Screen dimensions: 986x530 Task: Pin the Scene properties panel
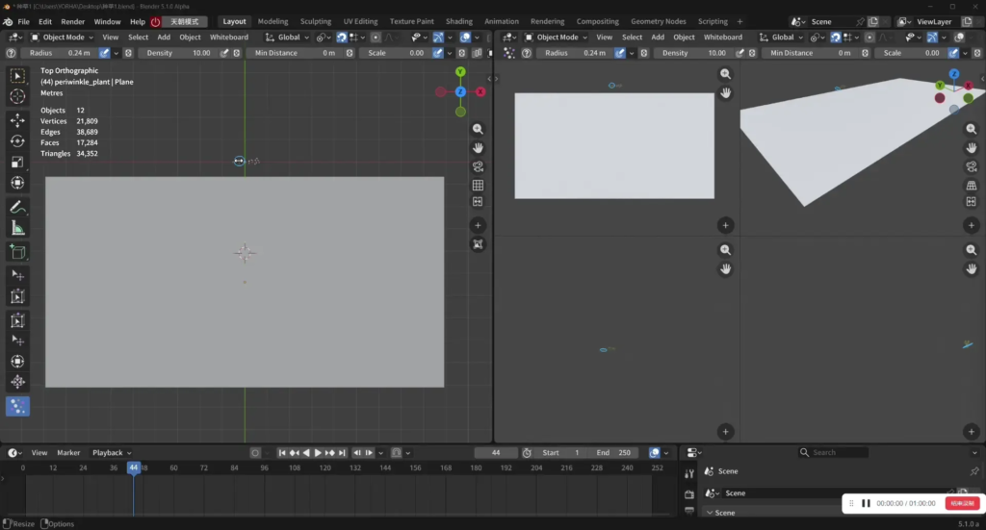(x=974, y=471)
